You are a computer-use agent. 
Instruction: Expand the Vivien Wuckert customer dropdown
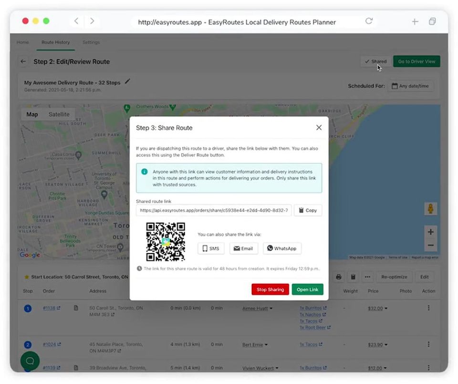point(260,368)
